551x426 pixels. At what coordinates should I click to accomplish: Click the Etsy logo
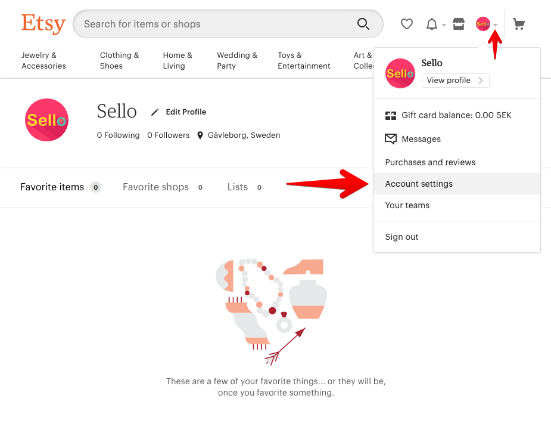43,24
